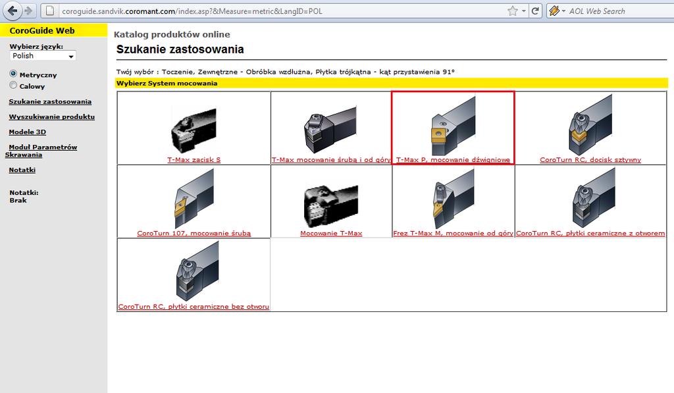Click T-Max mocowanie śrubą i od góry image
Viewport: 674px width, 393px height.
(x=330, y=130)
